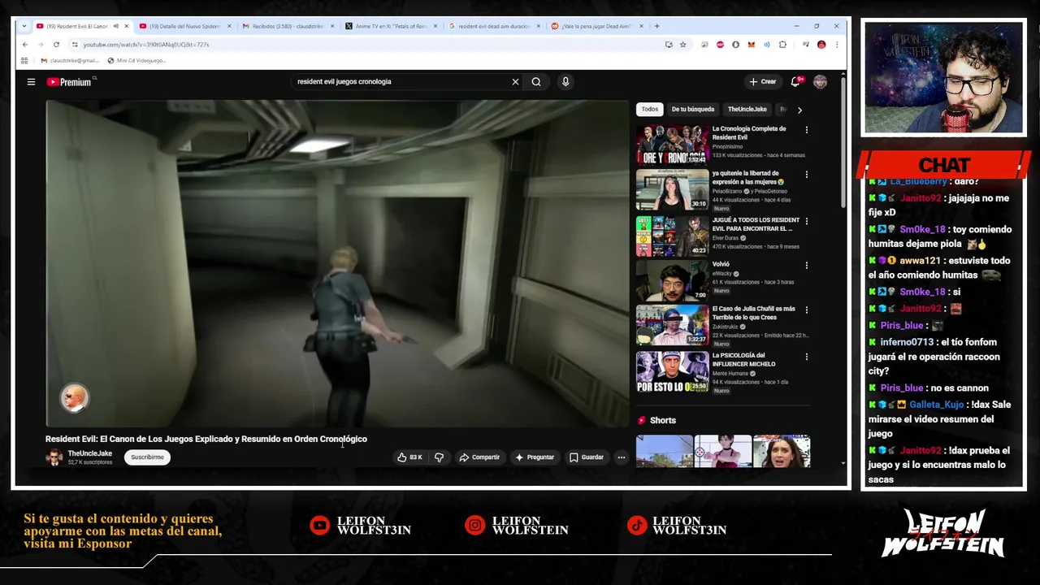Select the De tu búsqueda chip
Image resolution: width=1040 pixels, height=585 pixels.
693,109
